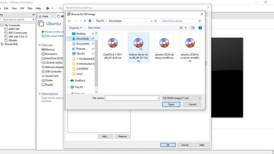
Task: Open the blue Help question icon
Action: tap(200, 28)
